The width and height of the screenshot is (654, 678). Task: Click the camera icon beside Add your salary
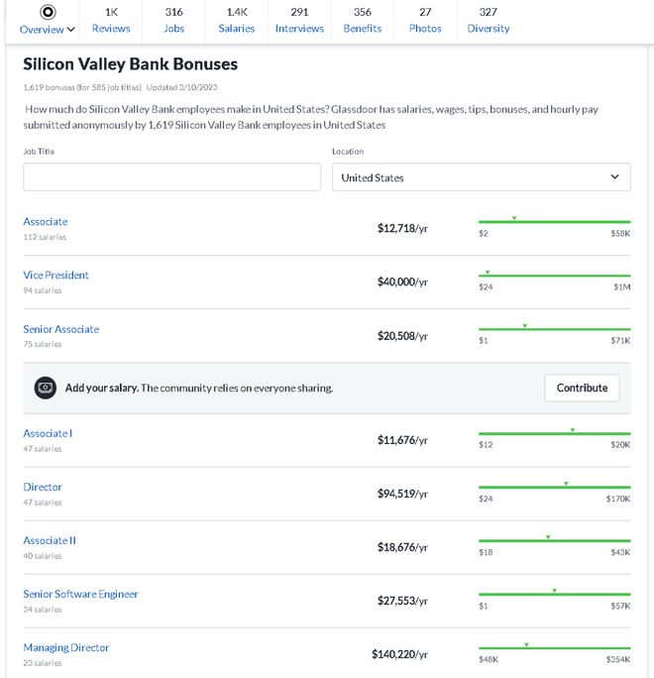tap(45, 388)
